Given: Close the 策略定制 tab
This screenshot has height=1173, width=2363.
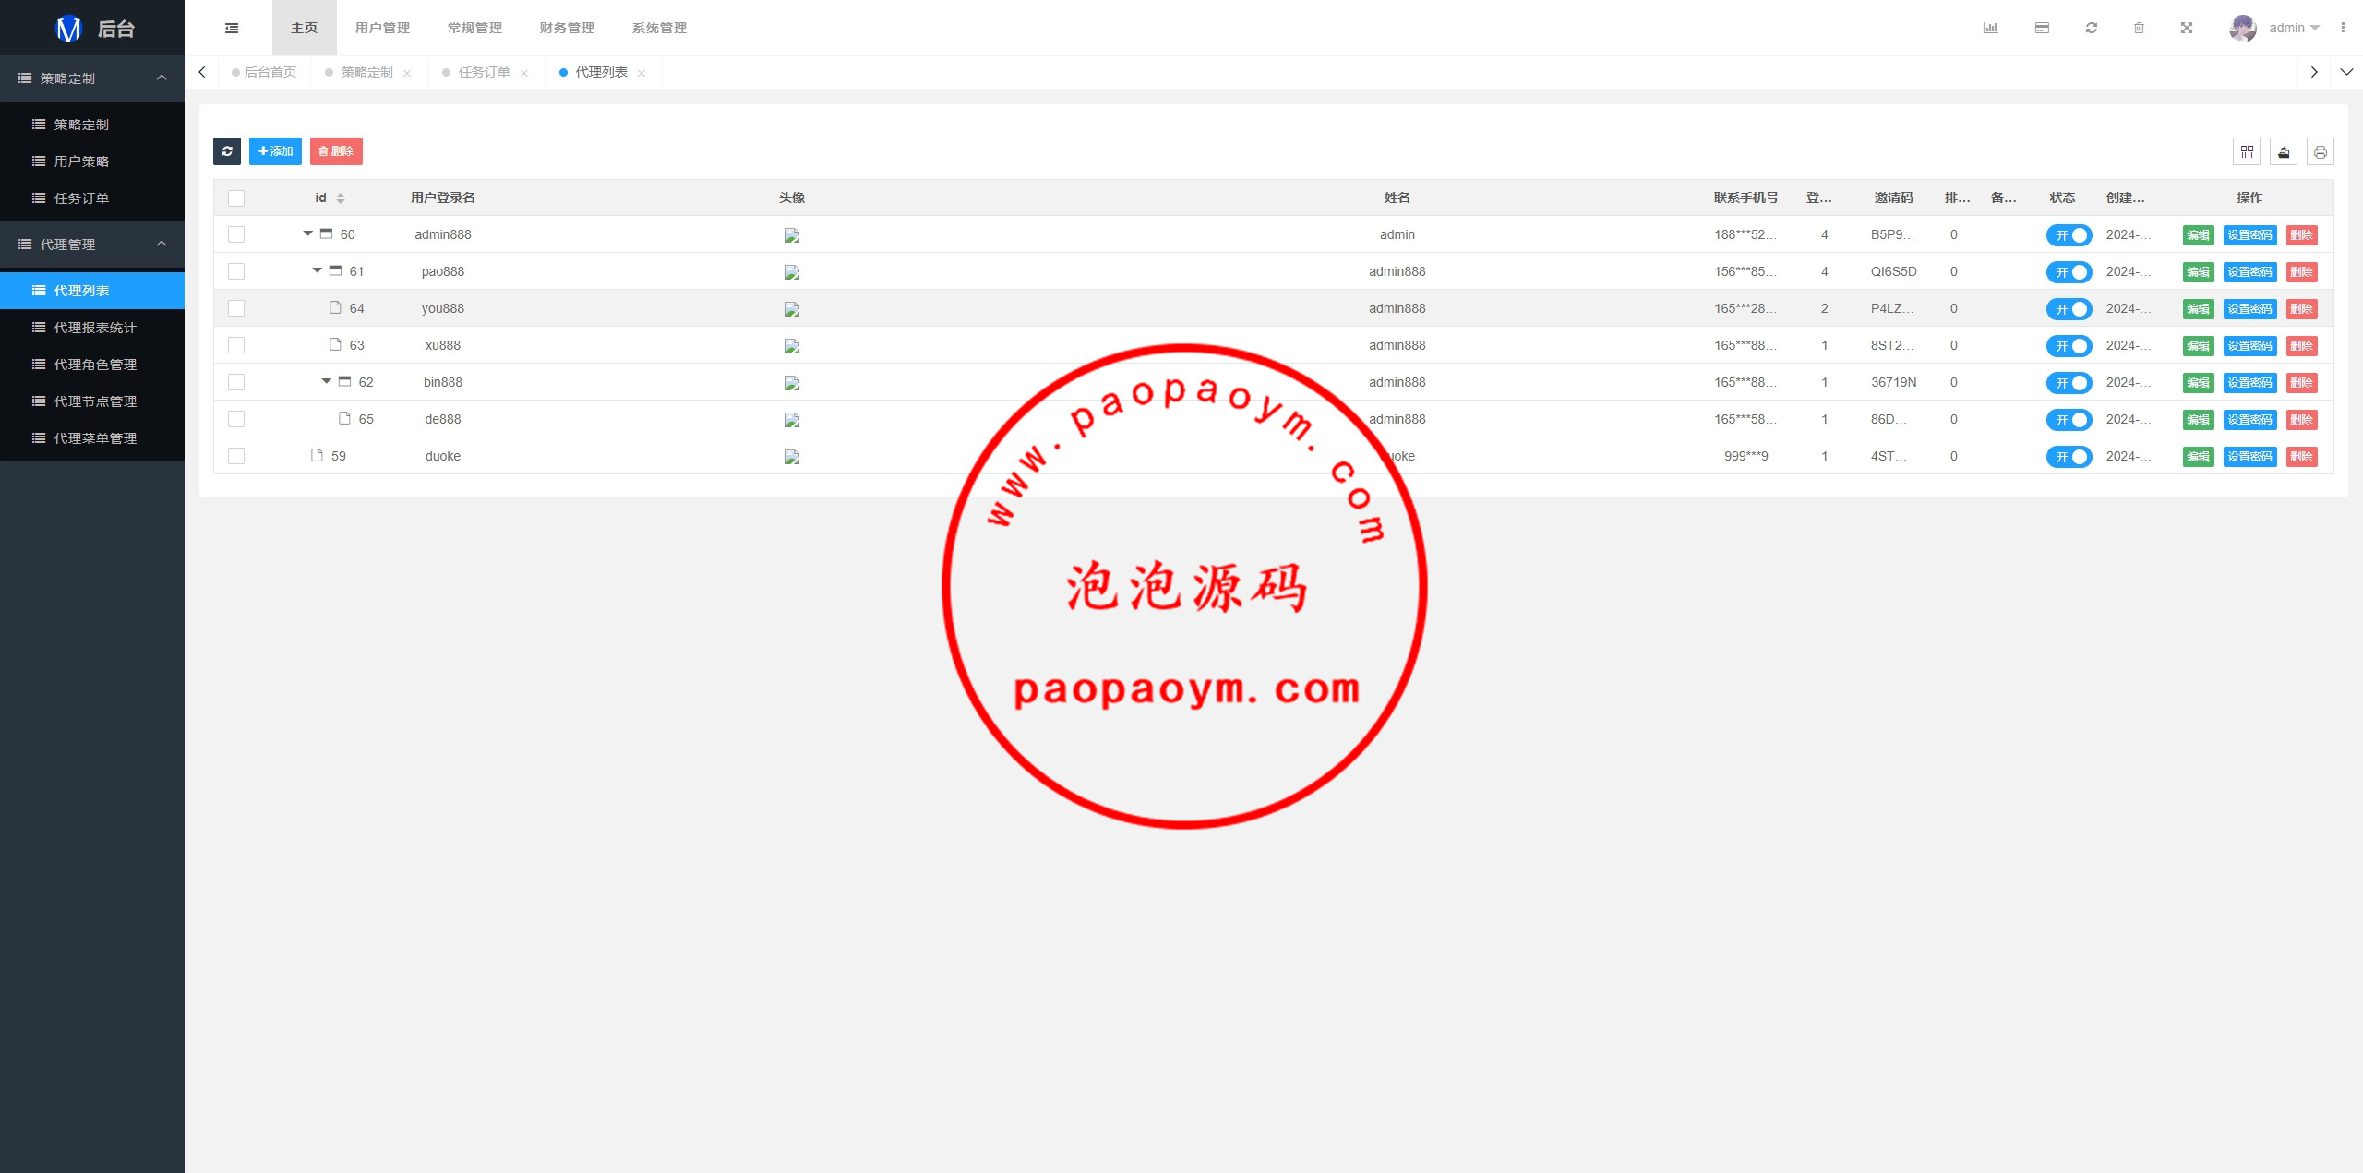Looking at the screenshot, I should point(407,73).
